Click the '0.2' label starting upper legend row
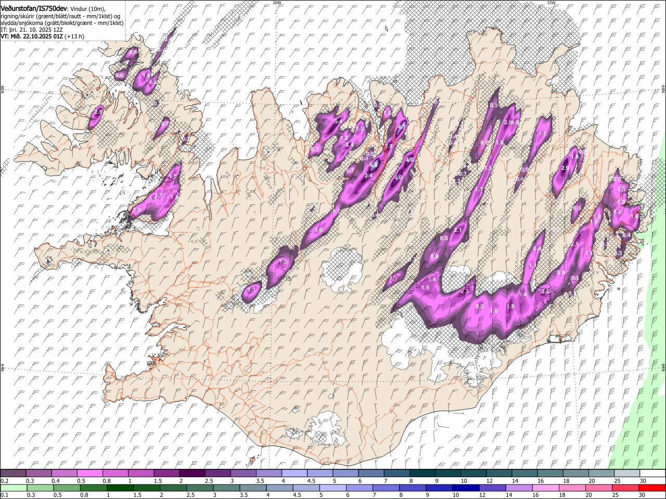 click(4, 481)
